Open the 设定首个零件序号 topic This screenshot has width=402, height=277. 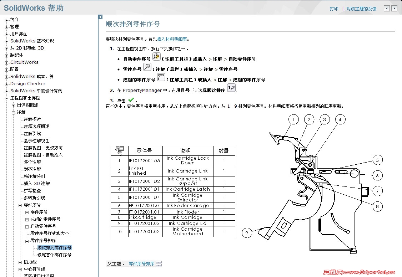(54, 255)
